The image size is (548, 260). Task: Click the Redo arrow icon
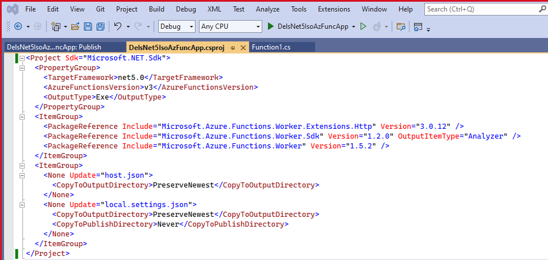pos(138,26)
